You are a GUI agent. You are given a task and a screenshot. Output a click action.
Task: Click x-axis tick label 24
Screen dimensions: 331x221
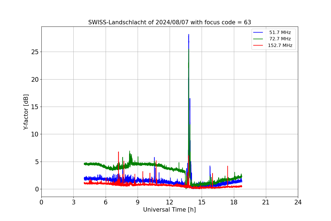point(298,202)
